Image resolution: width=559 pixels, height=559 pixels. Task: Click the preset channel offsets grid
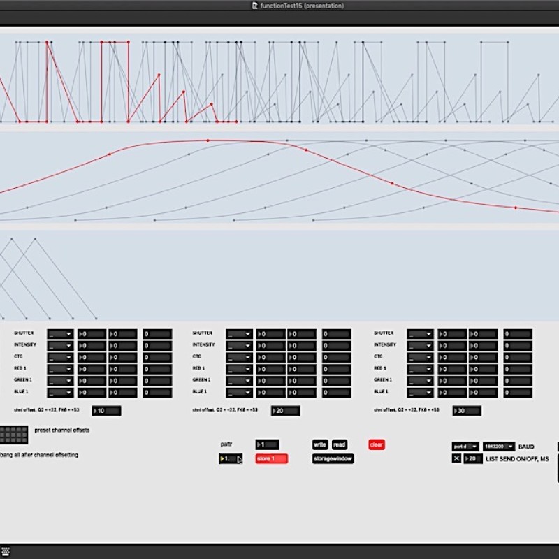[x=14, y=434]
